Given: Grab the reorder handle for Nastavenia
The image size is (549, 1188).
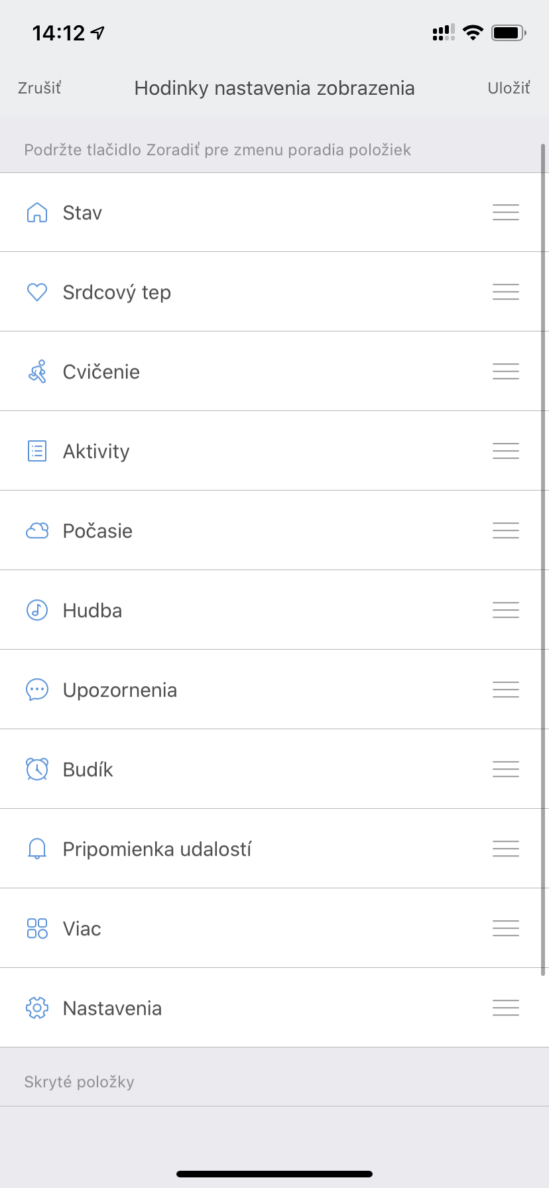Looking at the screenshot, I should [506, 1008].
